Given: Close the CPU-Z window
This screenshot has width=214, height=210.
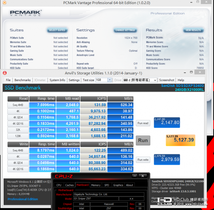Looking at the screenshot, I should [x=143, y=176].
